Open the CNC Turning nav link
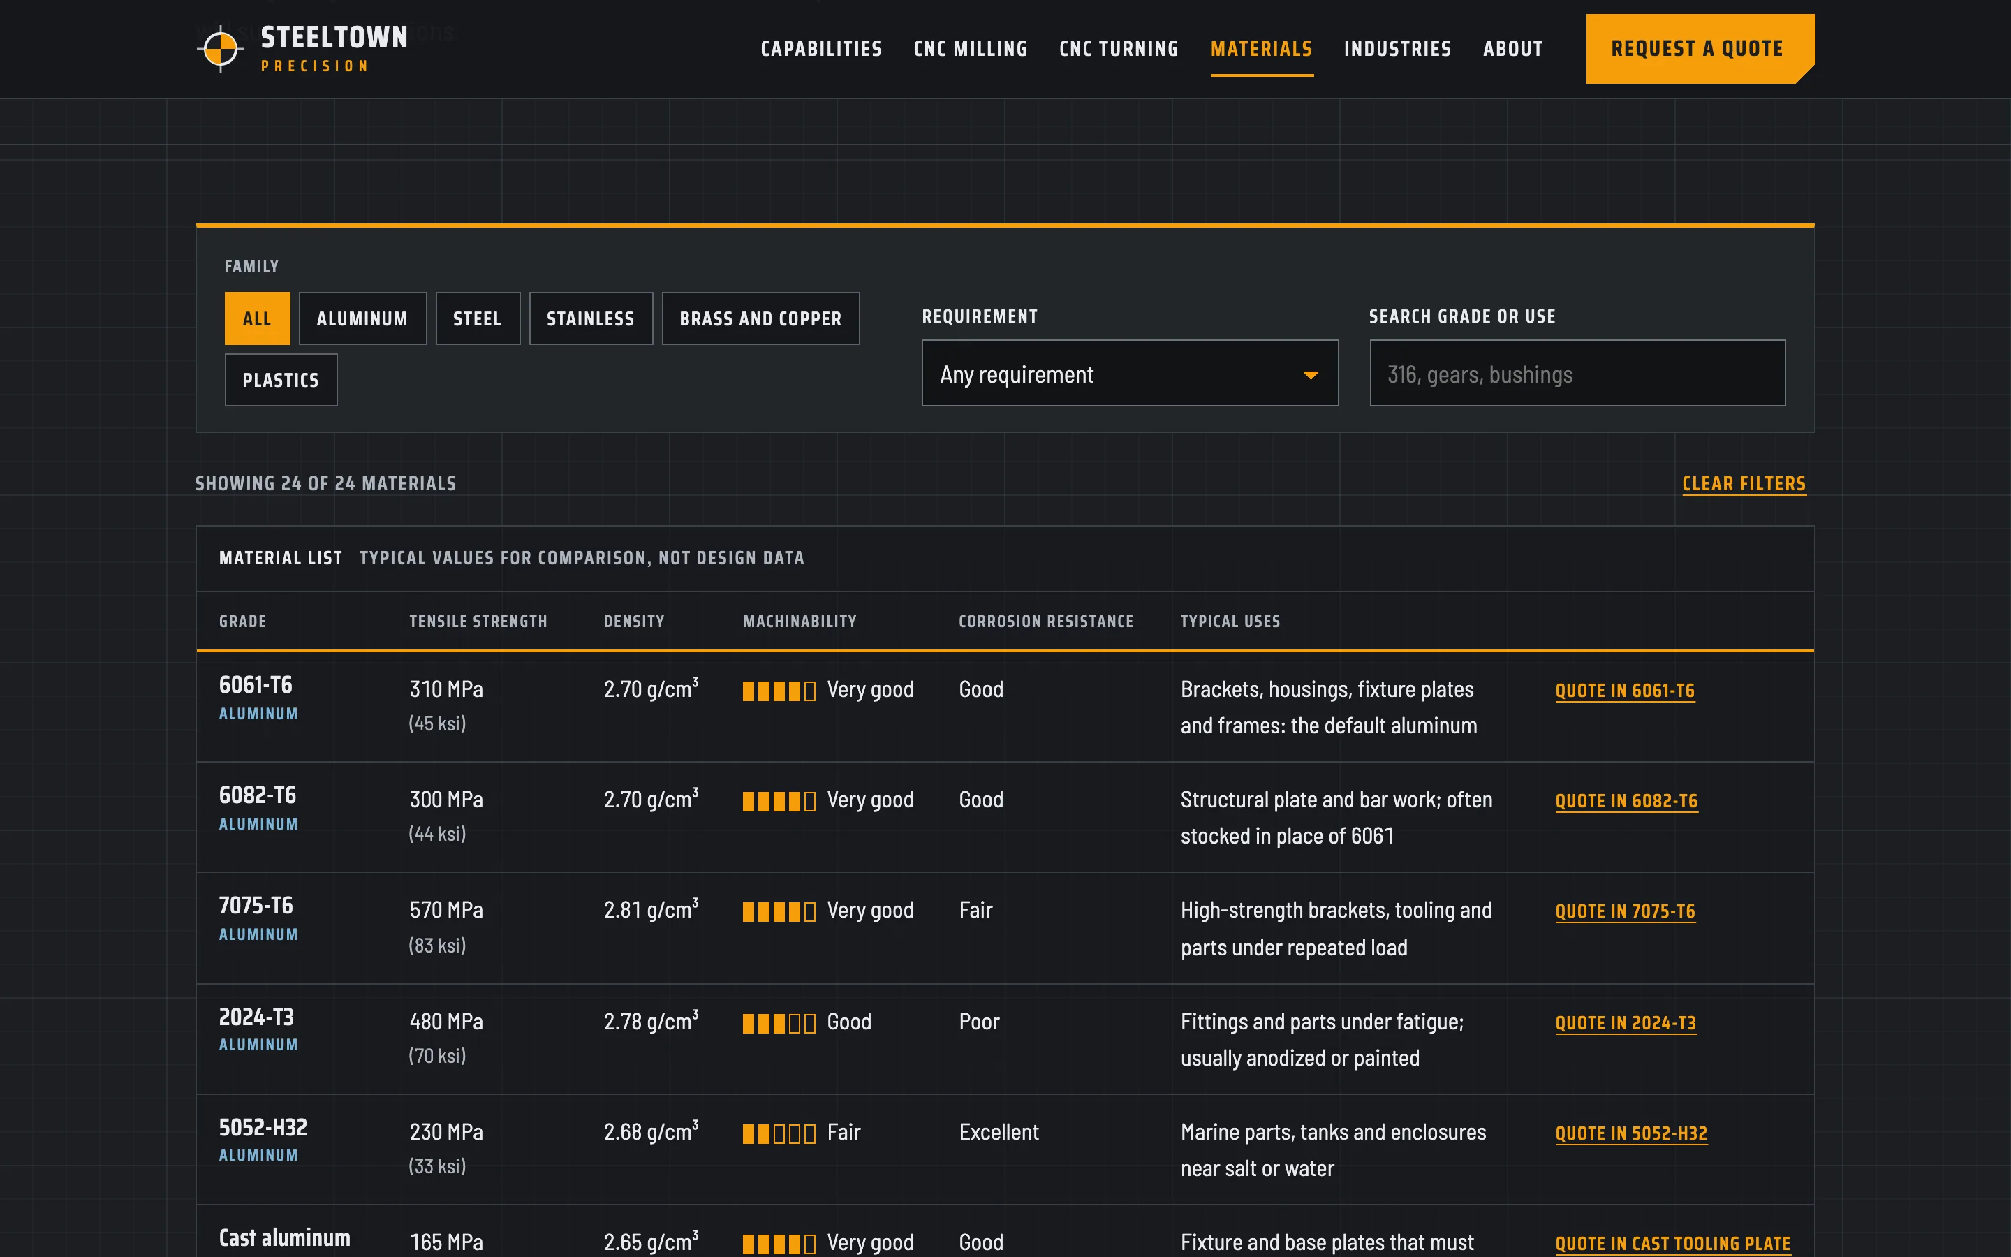The image size is (2011, 1257). pyautogui.click(x=1119, y=49)
